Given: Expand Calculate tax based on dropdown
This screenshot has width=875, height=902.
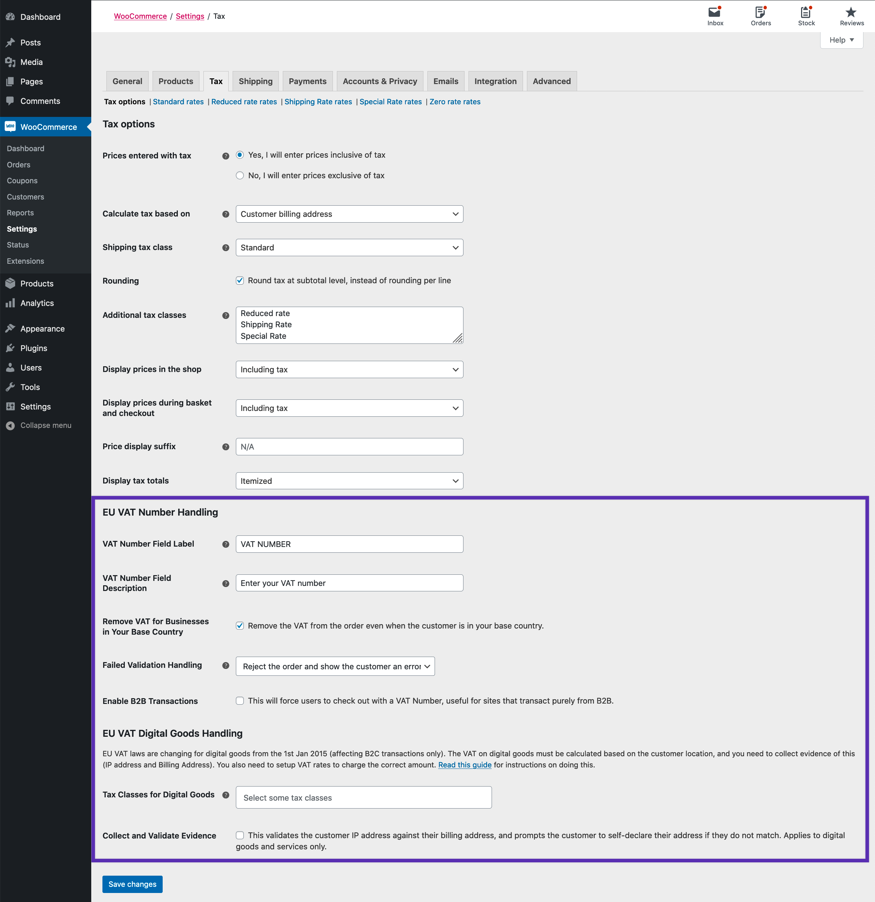Looking at the screenshot, I should tap(349, 214).
